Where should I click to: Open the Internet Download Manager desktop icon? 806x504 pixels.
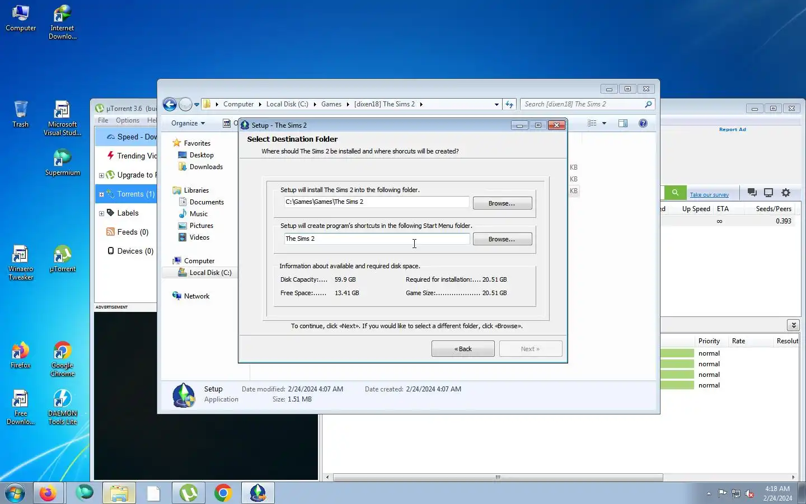[x=62, y=22]
